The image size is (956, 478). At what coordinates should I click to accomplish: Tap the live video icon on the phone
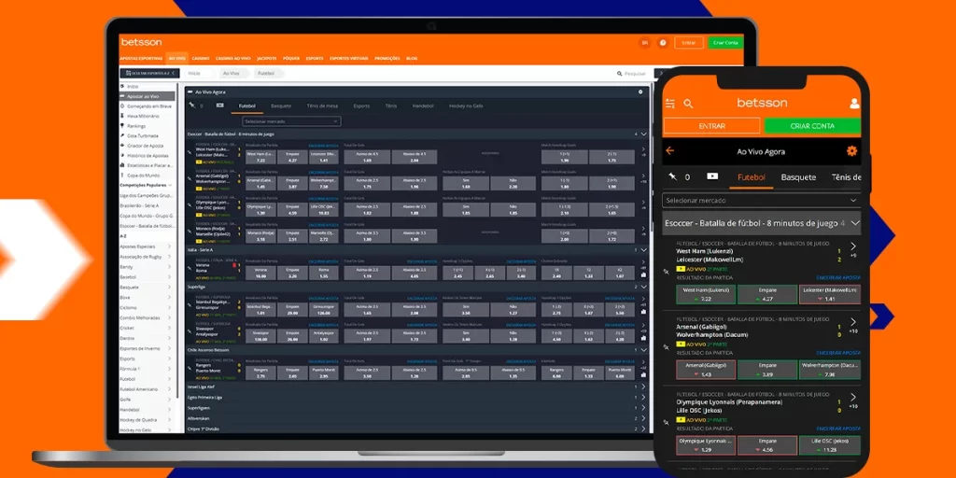pyautogui.click(x=712, y=176)
